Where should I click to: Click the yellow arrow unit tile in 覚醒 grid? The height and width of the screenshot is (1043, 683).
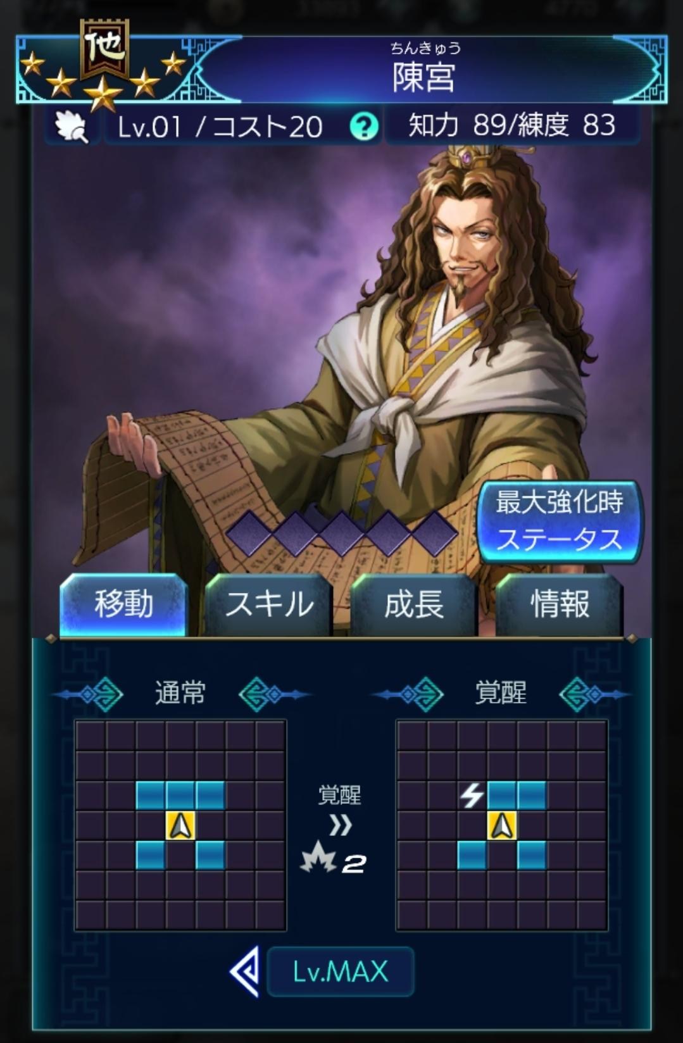tap(502, 826)
